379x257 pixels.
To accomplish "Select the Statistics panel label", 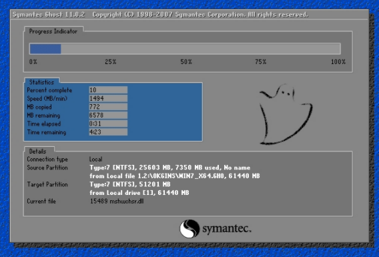I will (41, 82).
